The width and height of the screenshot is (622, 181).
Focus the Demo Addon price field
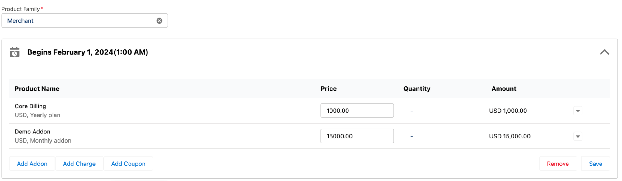[x=357, y=136]
